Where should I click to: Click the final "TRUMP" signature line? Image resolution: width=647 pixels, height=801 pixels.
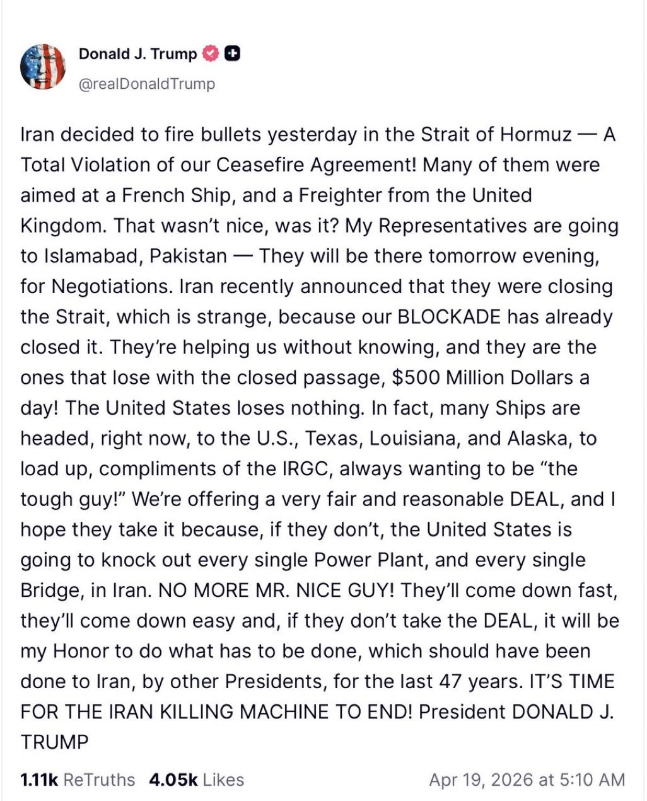54,742
